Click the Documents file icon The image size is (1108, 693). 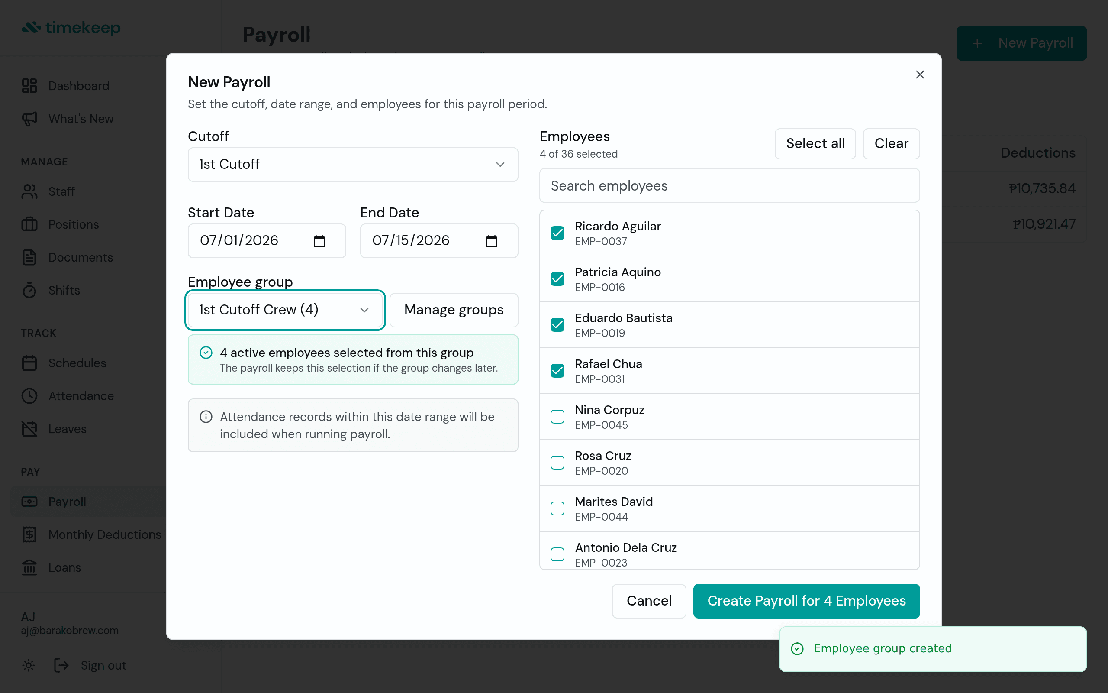(29, 258)
